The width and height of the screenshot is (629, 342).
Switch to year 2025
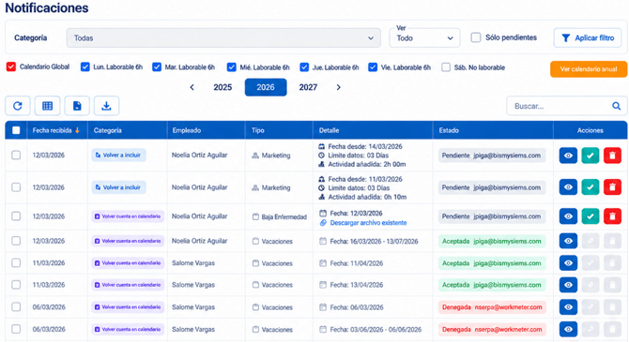[x=222, y=87]
